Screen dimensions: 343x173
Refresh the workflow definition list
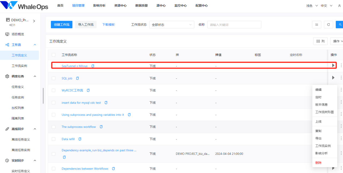click(329, 25)
